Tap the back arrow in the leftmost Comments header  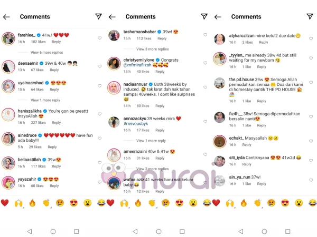pos(6,17)
